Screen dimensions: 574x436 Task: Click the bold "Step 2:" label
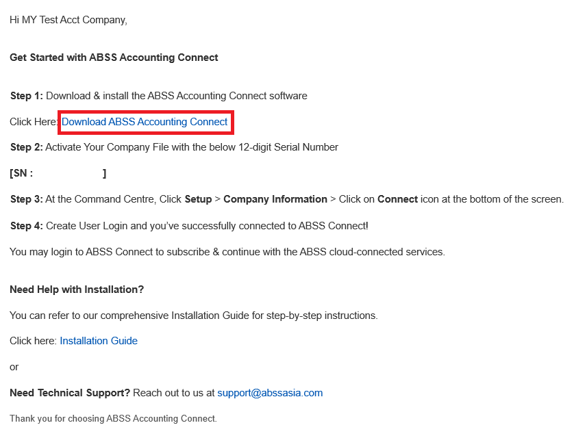coord(27,147)
